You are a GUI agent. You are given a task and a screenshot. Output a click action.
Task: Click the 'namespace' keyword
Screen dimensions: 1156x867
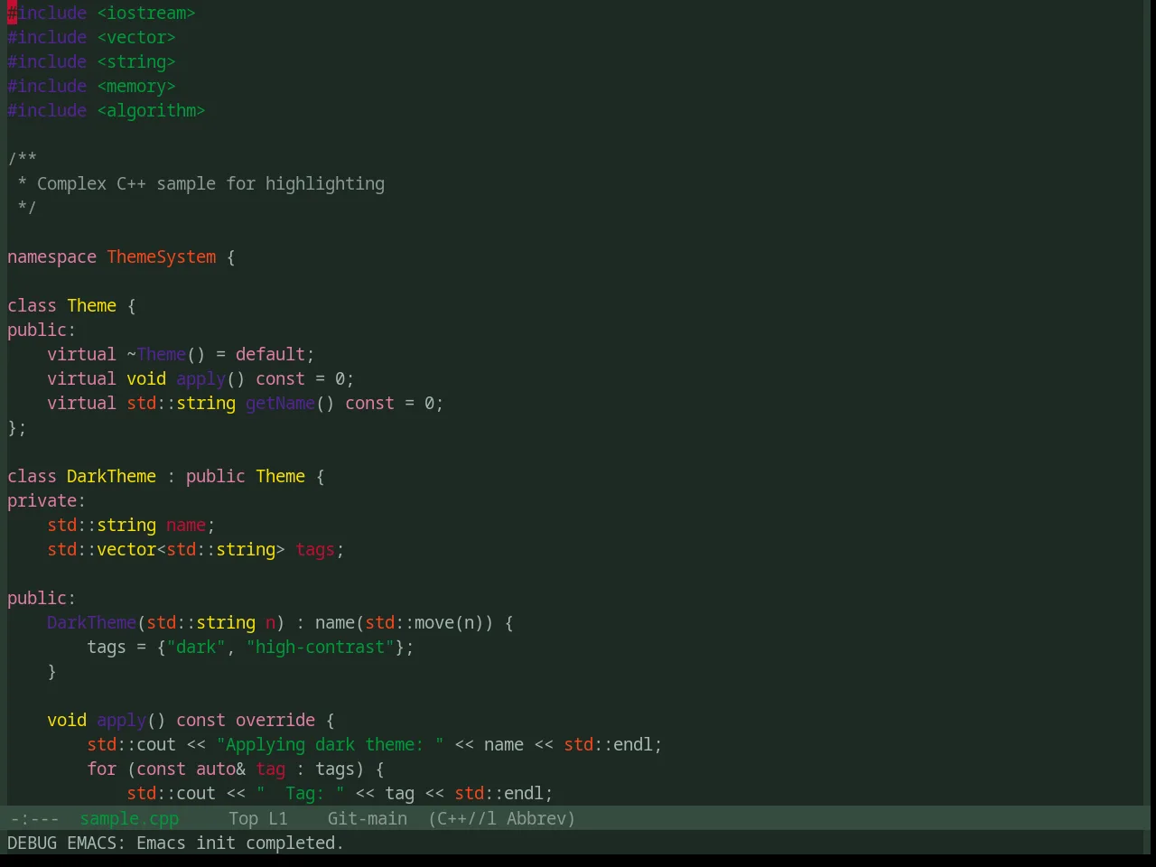[x=51, y=257]
